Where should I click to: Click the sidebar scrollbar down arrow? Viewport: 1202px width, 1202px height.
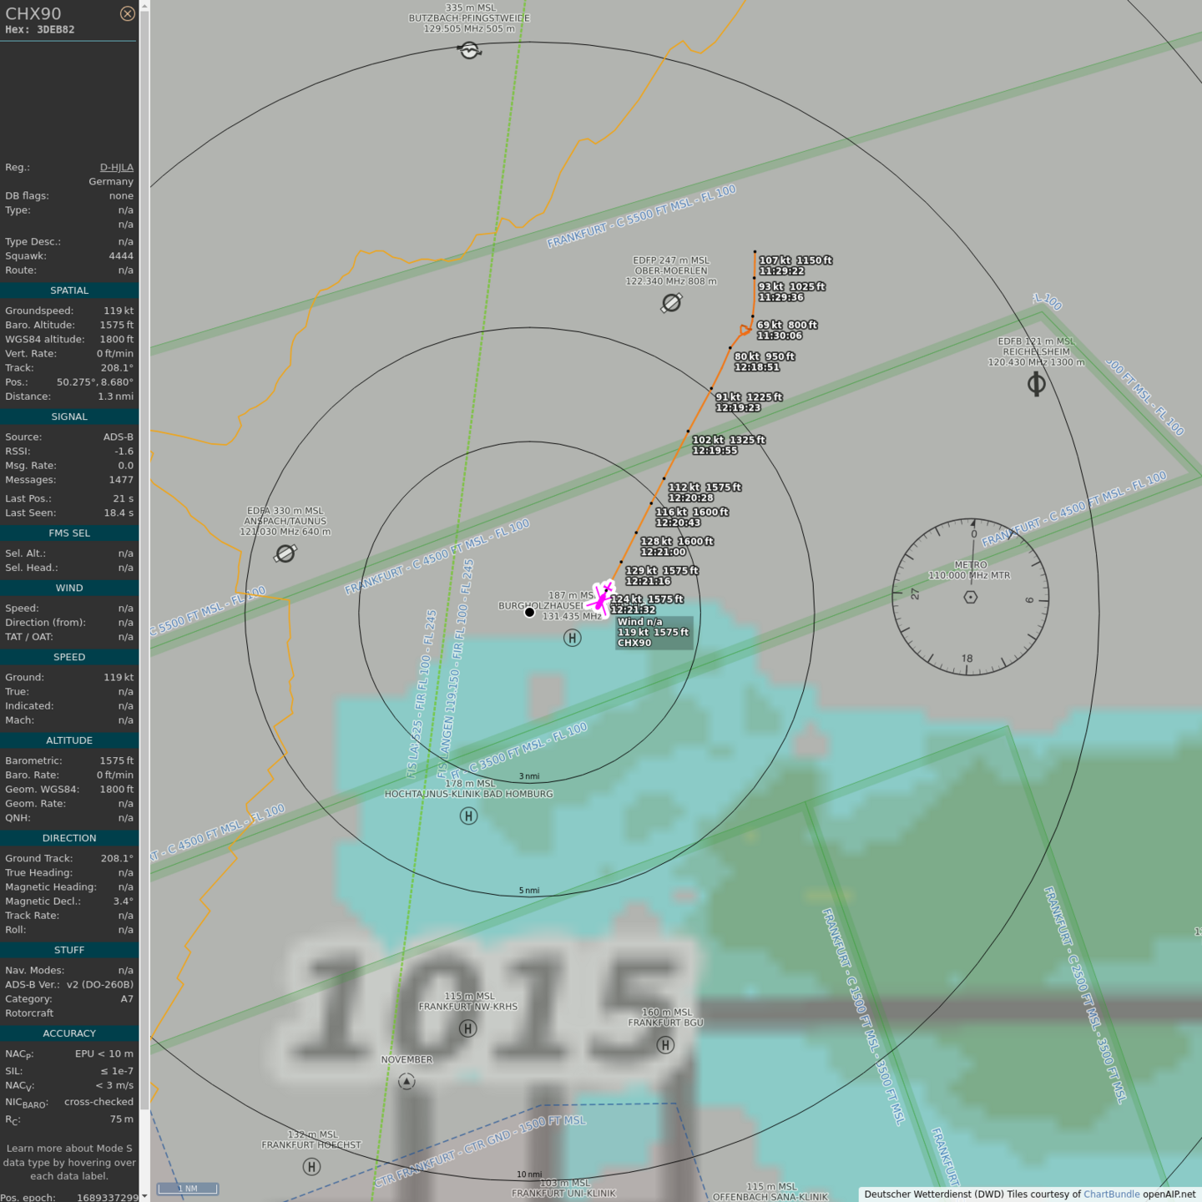click(x=144, y=1195)
